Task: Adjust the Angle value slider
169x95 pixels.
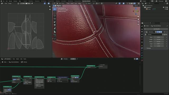Action: [x=158, y=44]
